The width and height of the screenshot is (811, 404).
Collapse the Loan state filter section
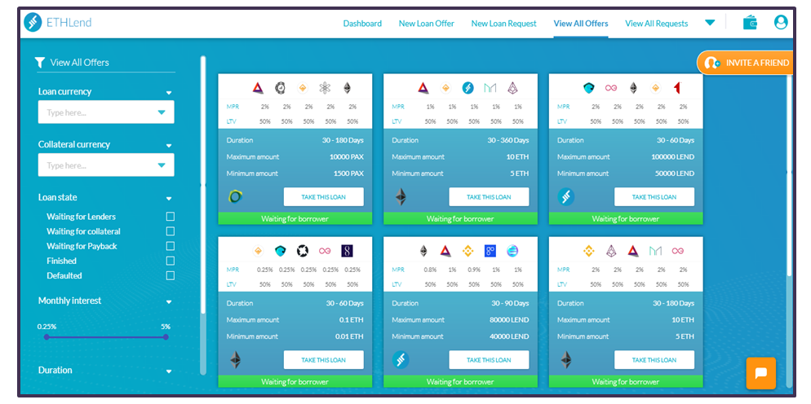coord(169,199)
